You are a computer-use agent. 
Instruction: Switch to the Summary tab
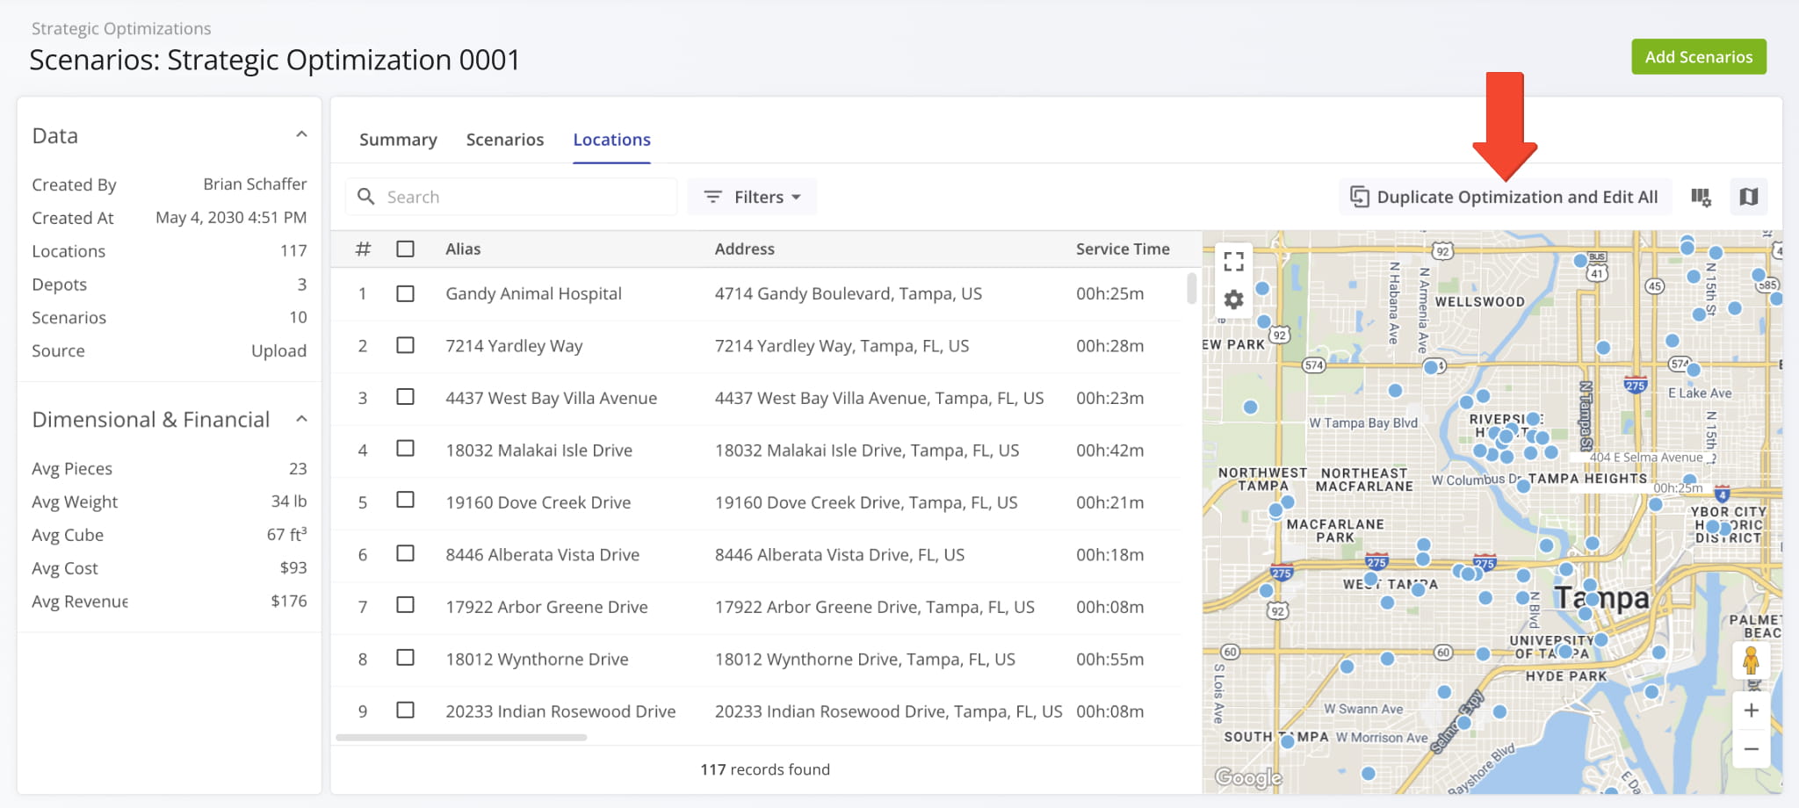398,140
